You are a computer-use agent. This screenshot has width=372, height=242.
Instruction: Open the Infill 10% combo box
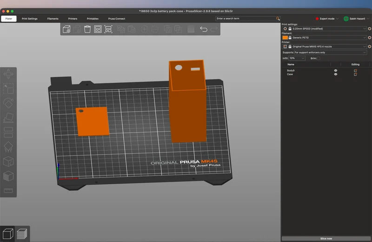[x=297, y=58]
